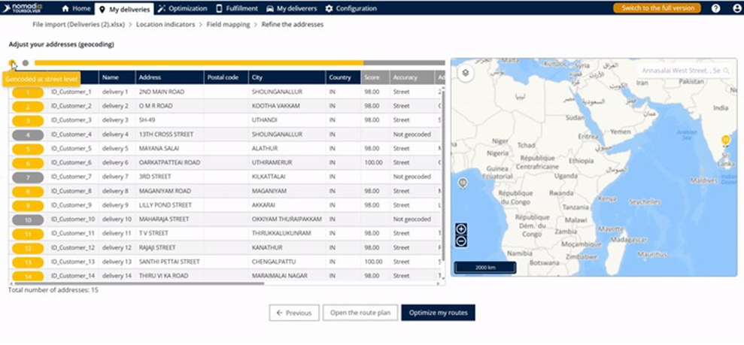This screenshot has width=744, height=345.
Task: Switch to the Optimization tab
Action: 183,8
